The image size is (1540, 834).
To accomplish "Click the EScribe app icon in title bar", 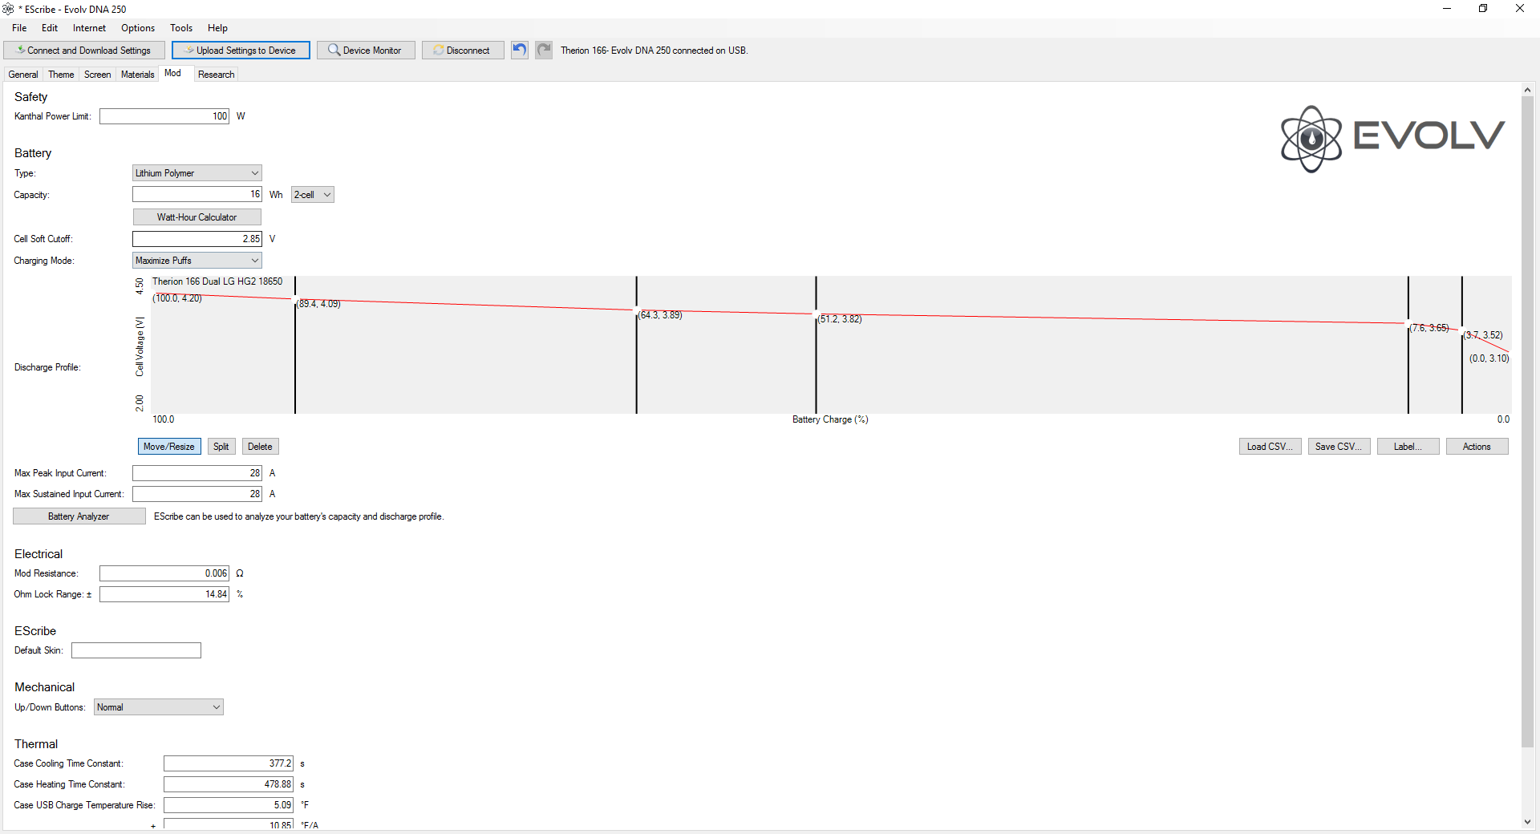I will tap(9, 9).
